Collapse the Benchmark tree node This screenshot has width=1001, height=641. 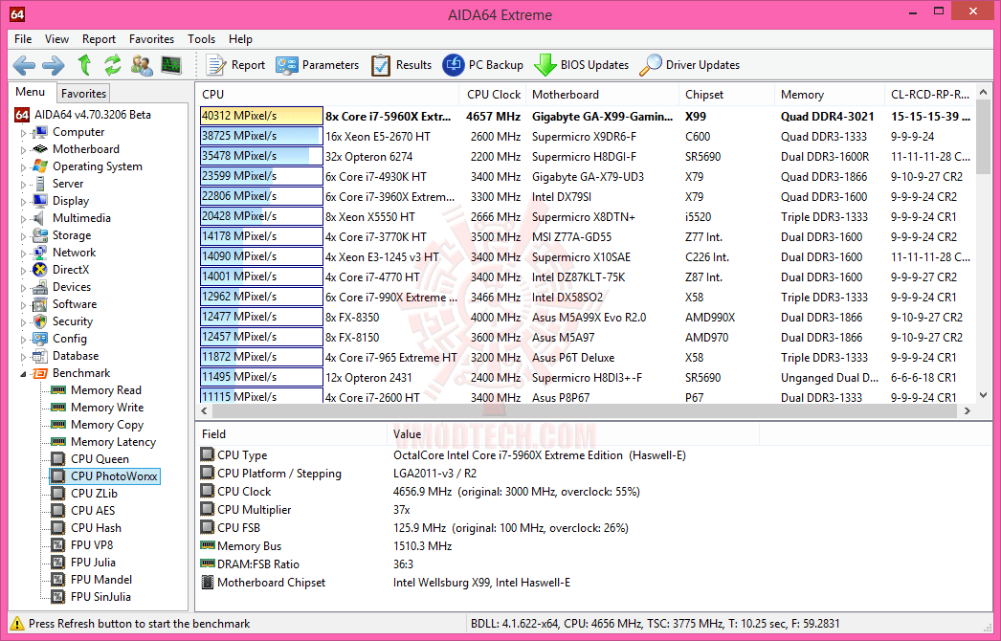point(23,374)
